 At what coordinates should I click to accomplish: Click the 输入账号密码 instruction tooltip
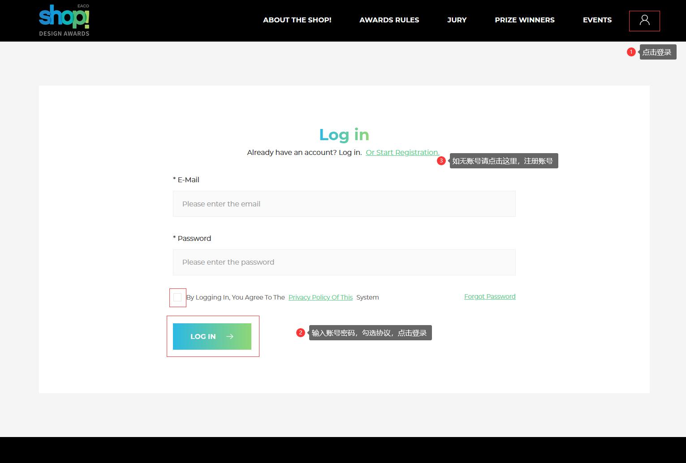(370, 333)
